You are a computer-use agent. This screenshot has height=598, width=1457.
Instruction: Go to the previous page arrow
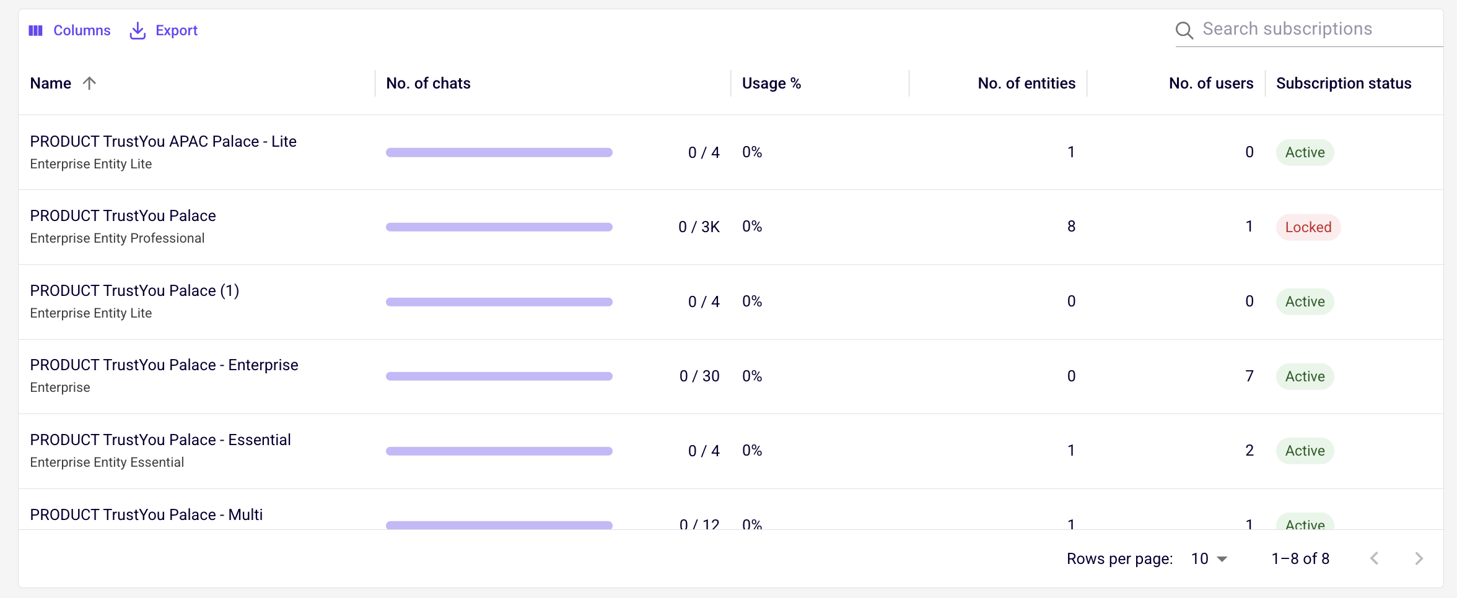1374,558
